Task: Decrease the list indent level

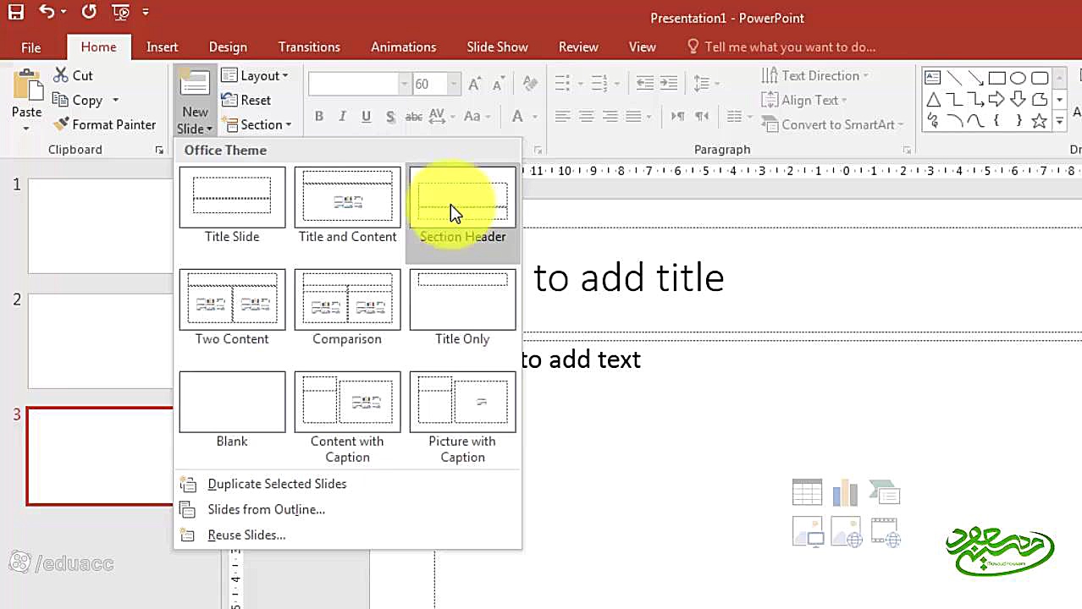Action: point(645,84)
